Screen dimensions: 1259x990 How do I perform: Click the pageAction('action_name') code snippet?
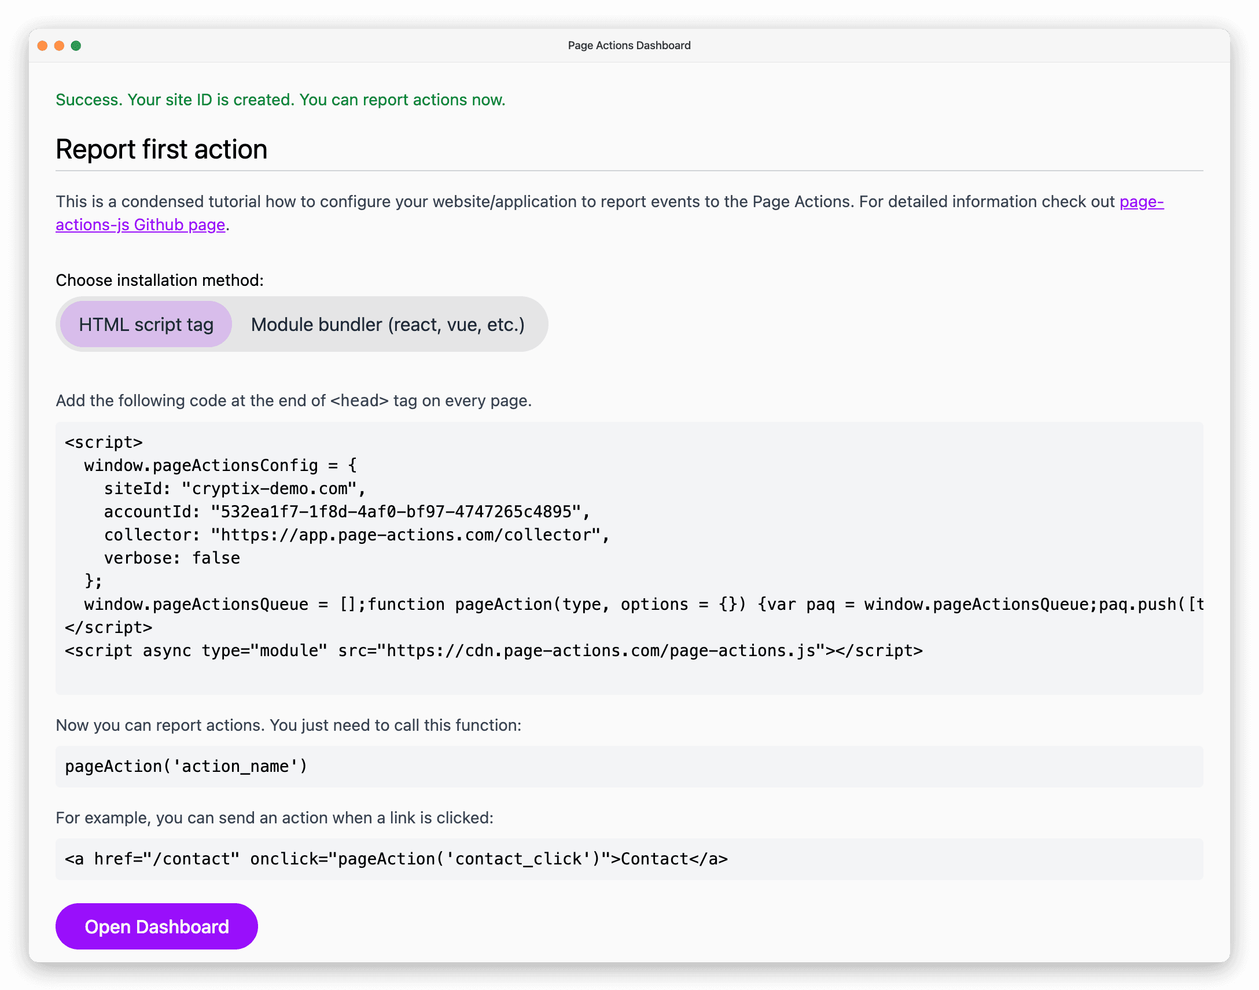tap(186, 766)
